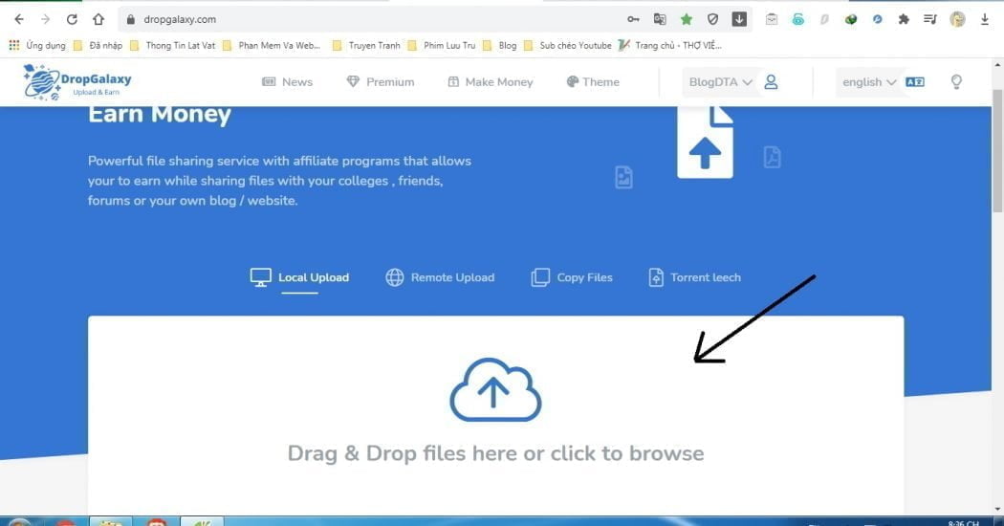Open the green globe IDM extension
Image resolution: width=1004 pixels, height=526 pixels.
tap(851, 19)
